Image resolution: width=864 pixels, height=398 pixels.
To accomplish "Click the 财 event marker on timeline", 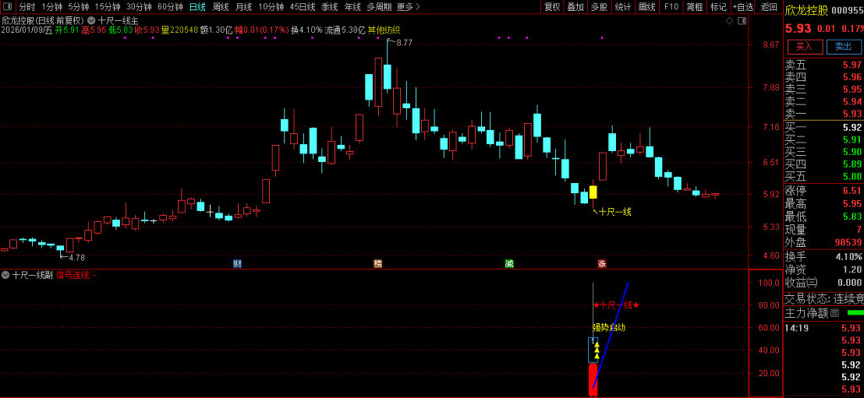I will tap(238, 264).
